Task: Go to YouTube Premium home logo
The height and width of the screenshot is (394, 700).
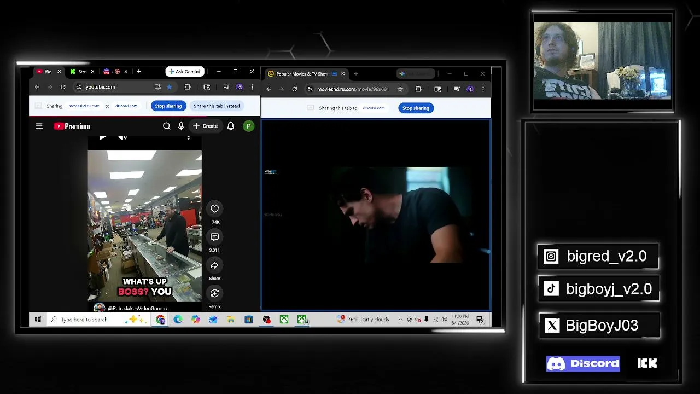Action: (72, 126)
